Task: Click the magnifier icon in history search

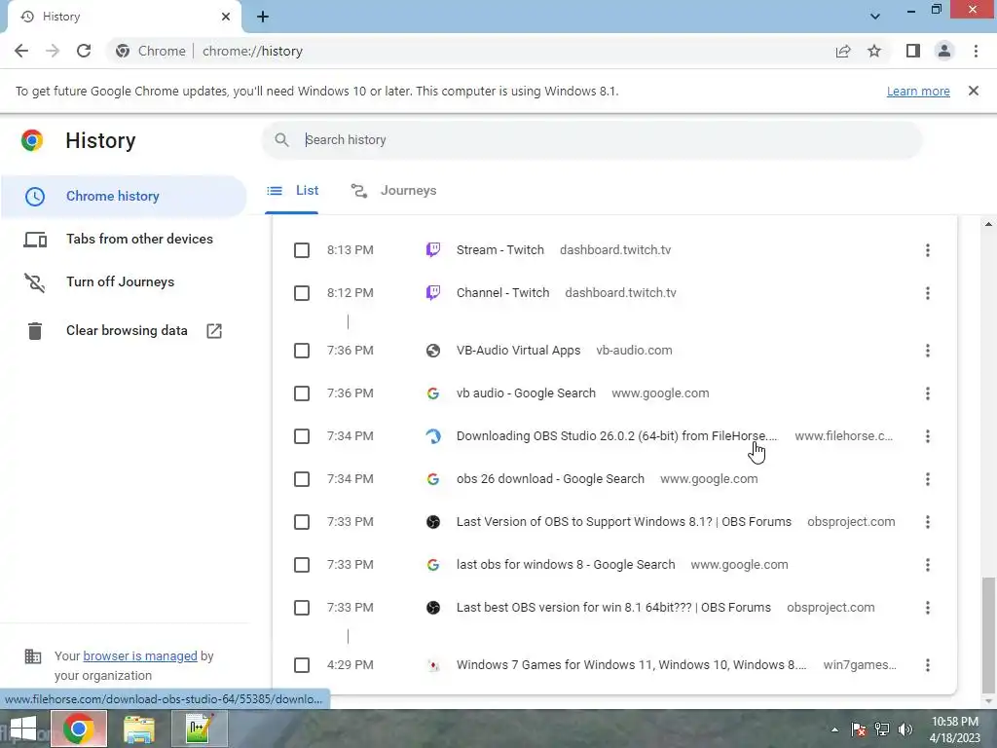Action: click(x=281, y=140)
